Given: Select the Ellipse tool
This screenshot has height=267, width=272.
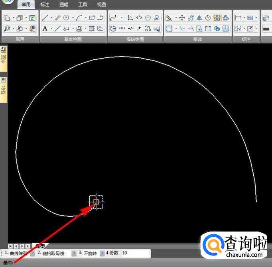Looking at the screenshot, I should (139, 18).
